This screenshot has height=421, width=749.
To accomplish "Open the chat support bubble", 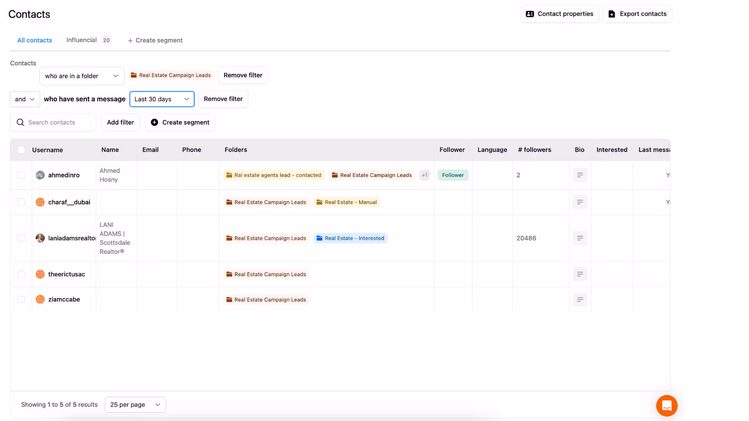I will (667, 405).
